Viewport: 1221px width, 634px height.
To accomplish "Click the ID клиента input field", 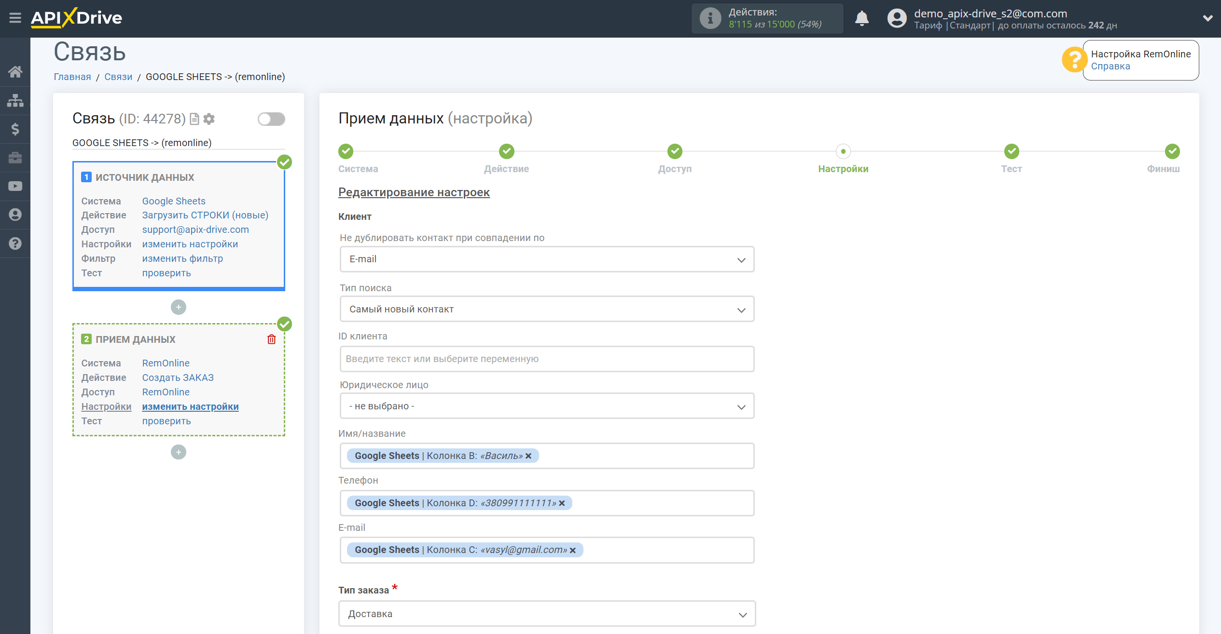I will pyautogui.click(x=547, y=359).
